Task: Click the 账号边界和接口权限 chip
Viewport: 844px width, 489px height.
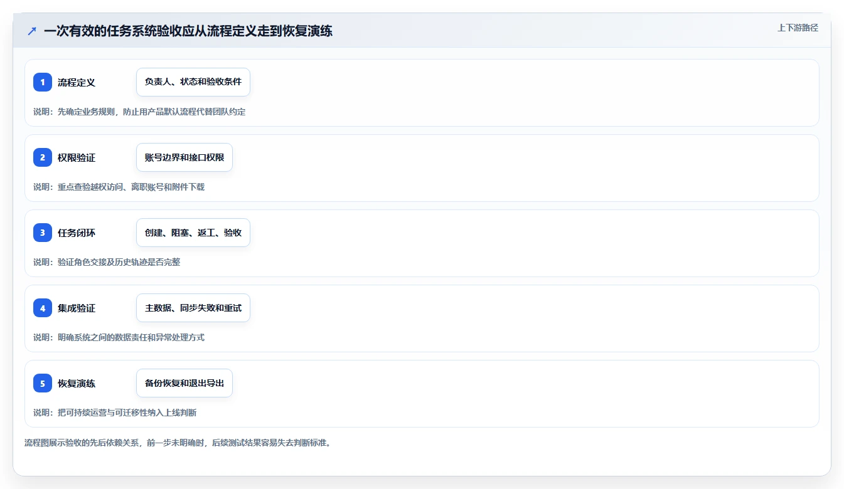Action: point(184,157)
